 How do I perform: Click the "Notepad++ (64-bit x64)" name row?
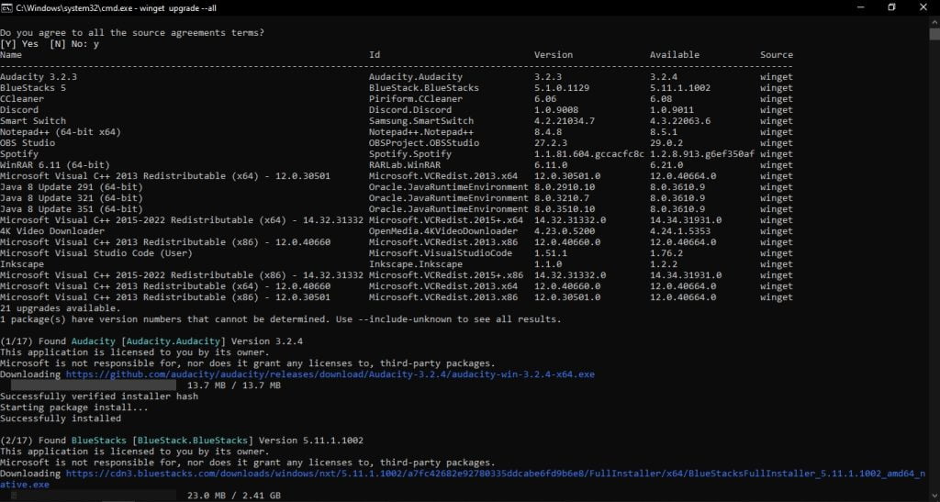pos(61,132)
